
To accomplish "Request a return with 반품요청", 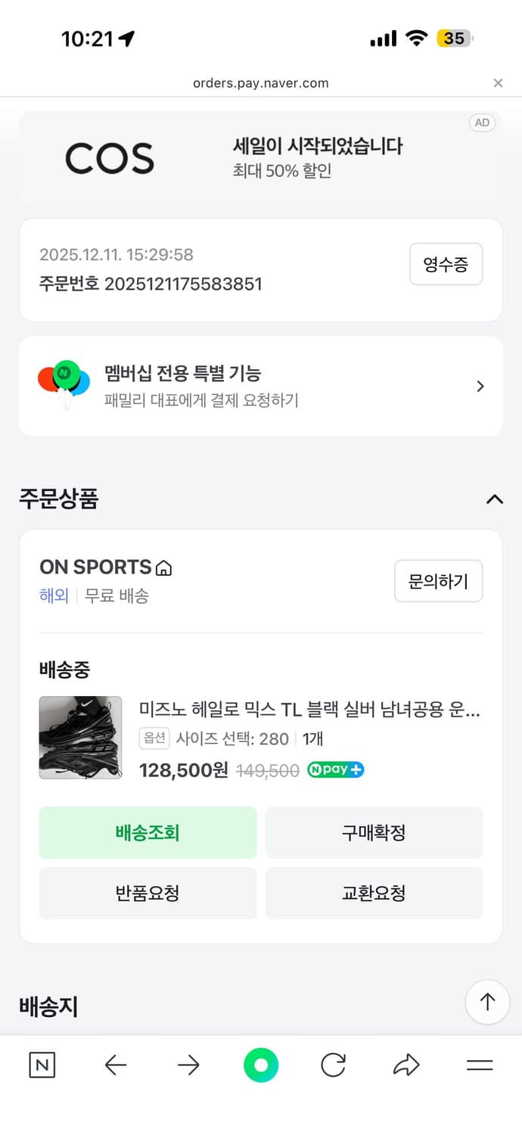I will pos(148,893).
